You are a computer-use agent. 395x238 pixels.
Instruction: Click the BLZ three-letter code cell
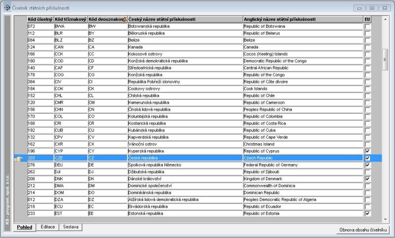pos(71,40)
